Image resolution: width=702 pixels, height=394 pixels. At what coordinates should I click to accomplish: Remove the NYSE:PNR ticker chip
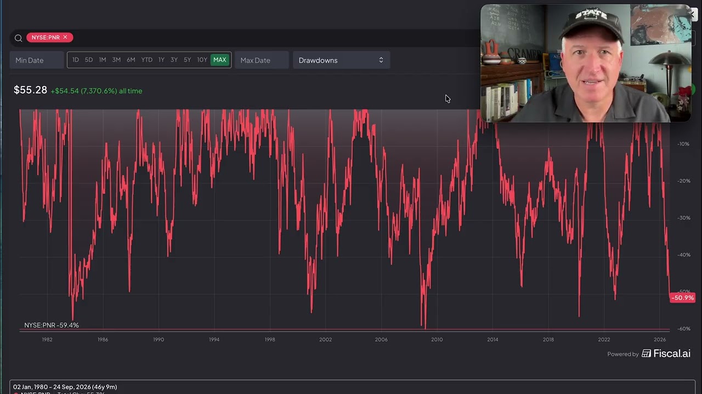(65, 37)
